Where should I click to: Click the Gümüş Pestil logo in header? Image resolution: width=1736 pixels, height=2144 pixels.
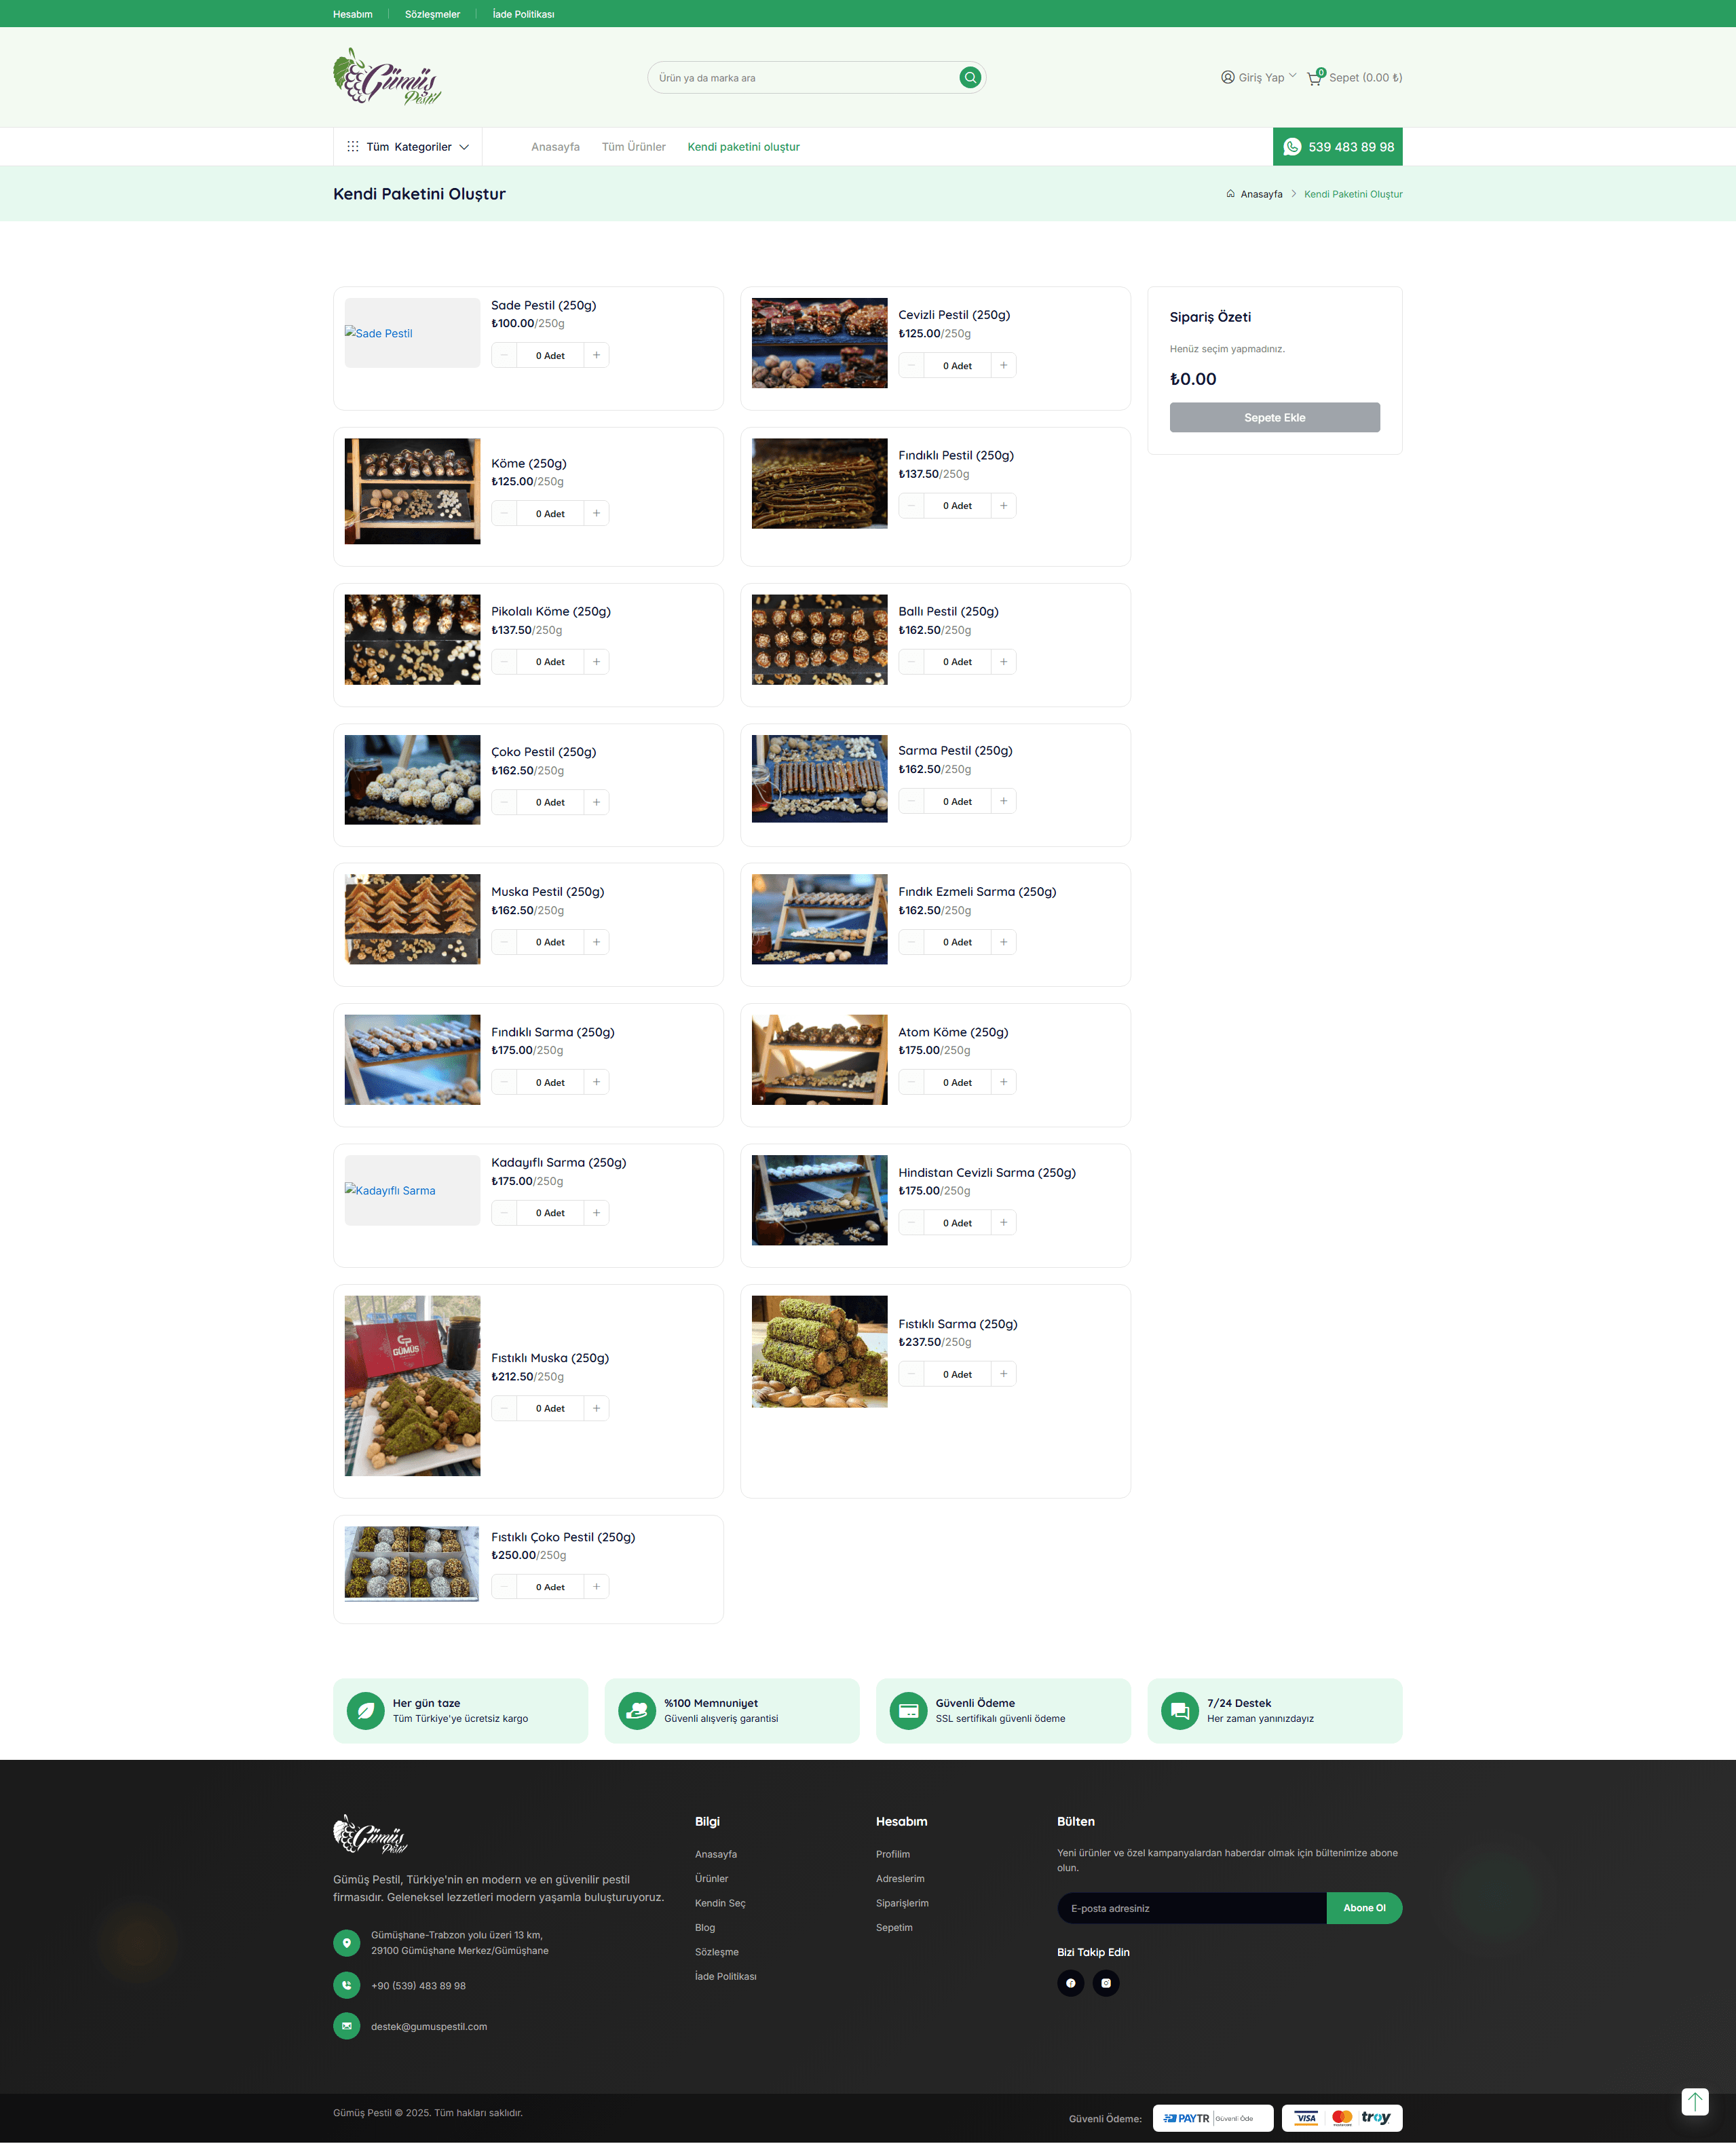387,77
